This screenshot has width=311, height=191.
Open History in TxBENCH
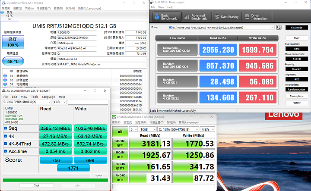pos(296,103)
